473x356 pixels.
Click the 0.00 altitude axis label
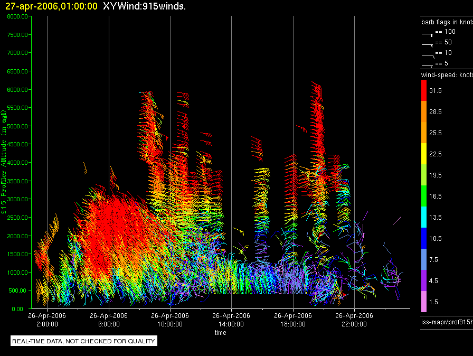click(x=17, y=309)
